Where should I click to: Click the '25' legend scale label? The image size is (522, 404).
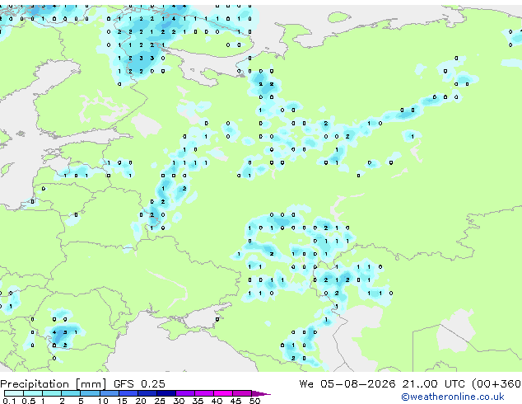click(x=160, y=401)
